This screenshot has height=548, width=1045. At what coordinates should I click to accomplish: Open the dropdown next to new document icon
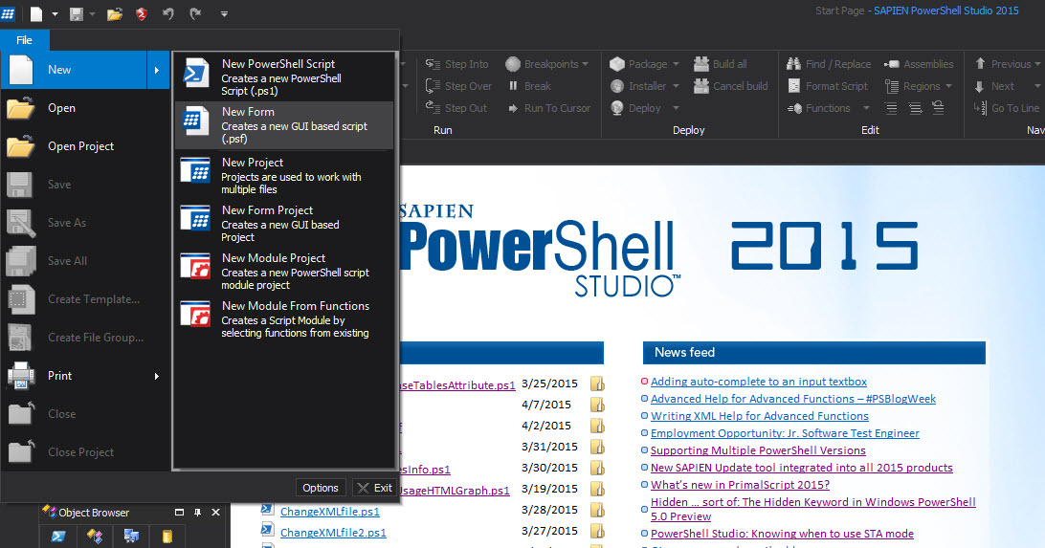click(55, 14)
